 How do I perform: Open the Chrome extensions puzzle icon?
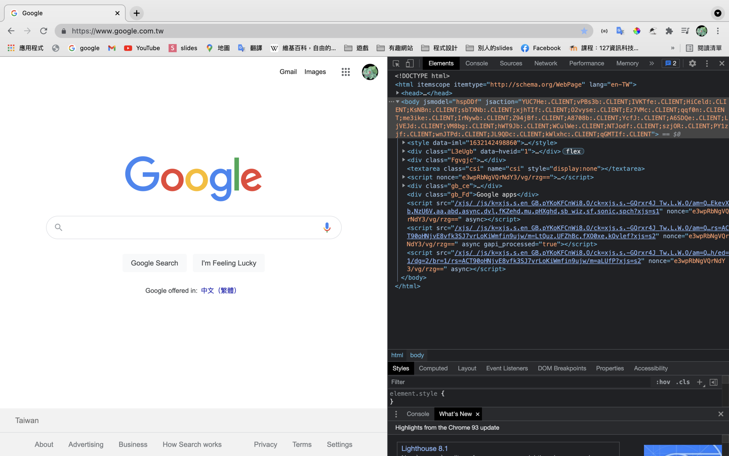(669, 31)
